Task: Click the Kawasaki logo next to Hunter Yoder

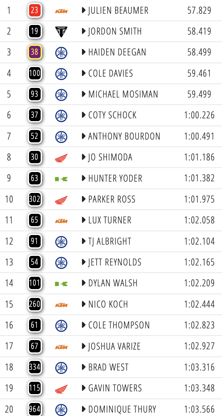Action: [61, 179]
